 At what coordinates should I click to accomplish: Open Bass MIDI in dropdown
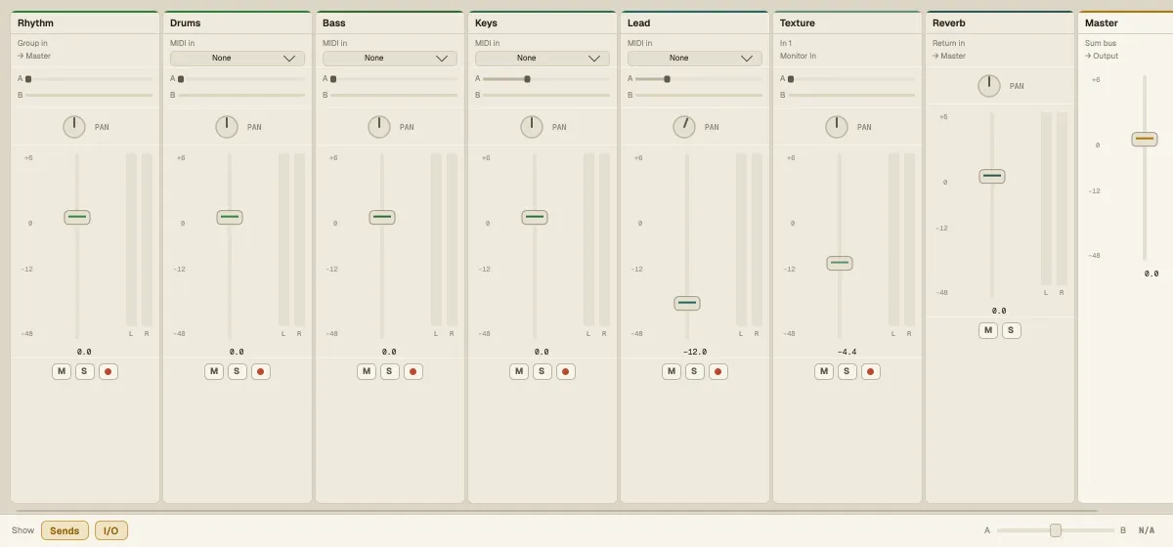390,59
